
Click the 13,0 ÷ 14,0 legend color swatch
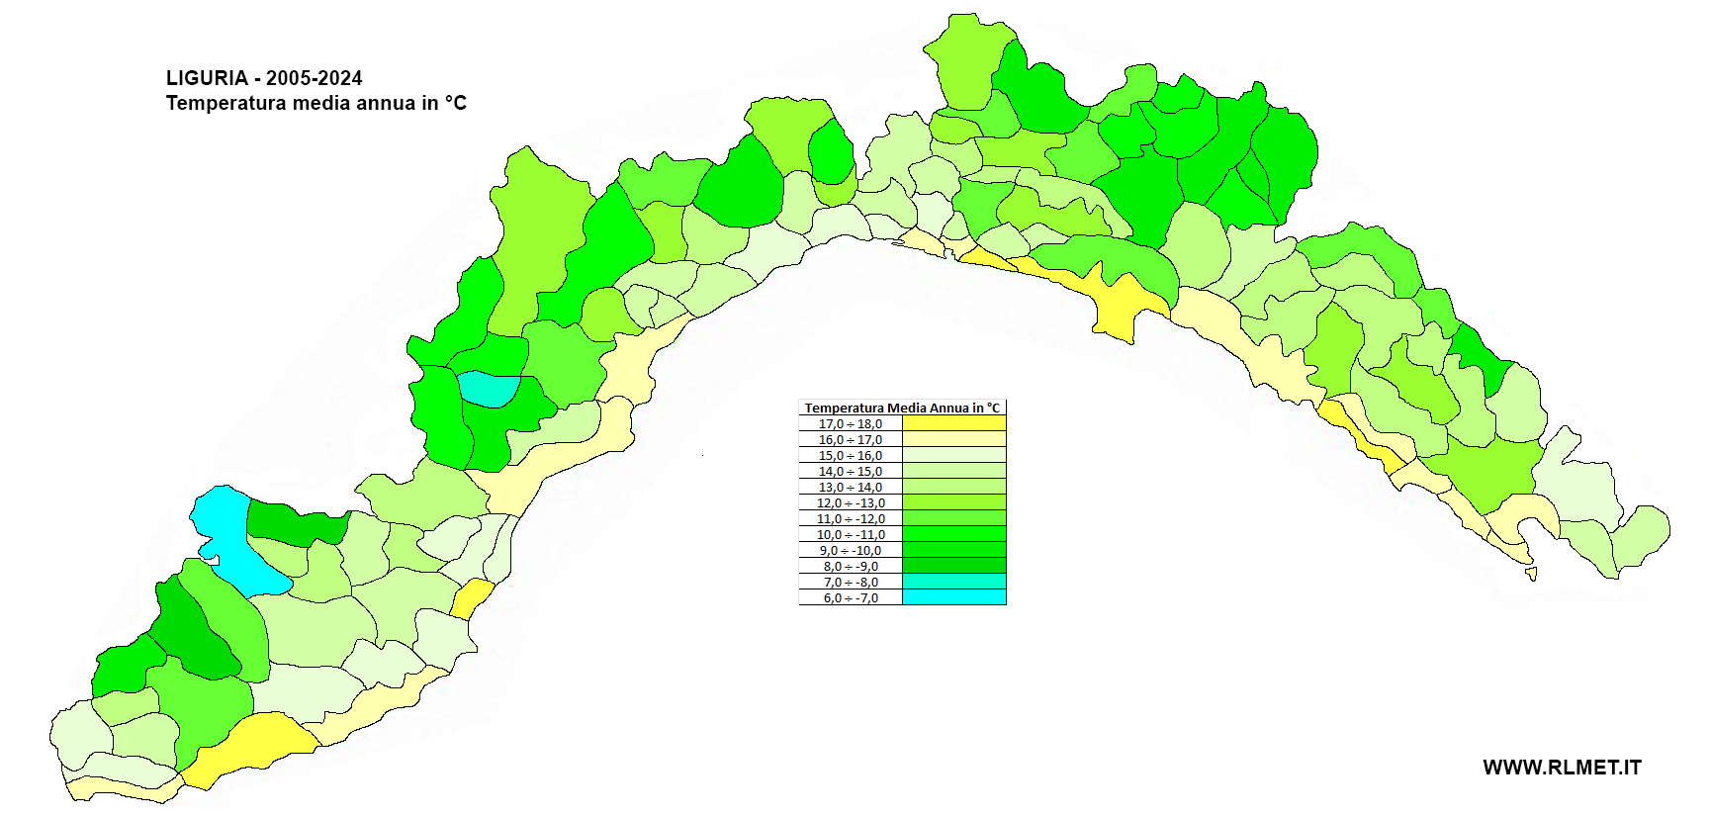click(953, 487)
